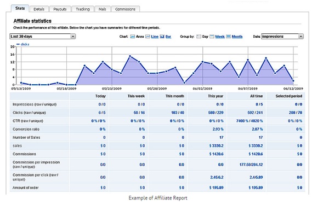Group chart data by Week link

220,37
